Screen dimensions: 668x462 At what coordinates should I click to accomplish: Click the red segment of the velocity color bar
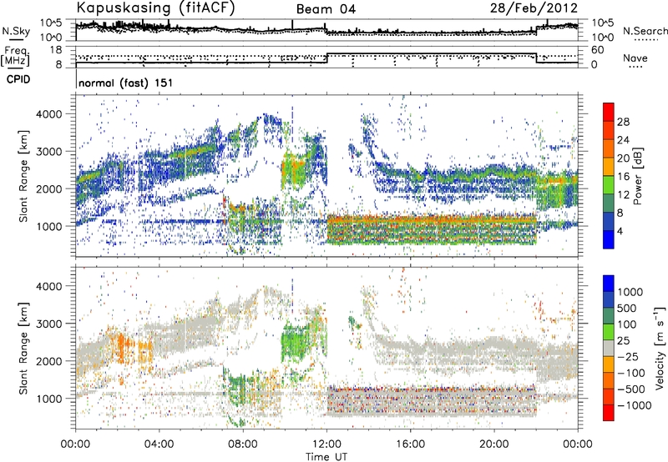click(609, 413)
